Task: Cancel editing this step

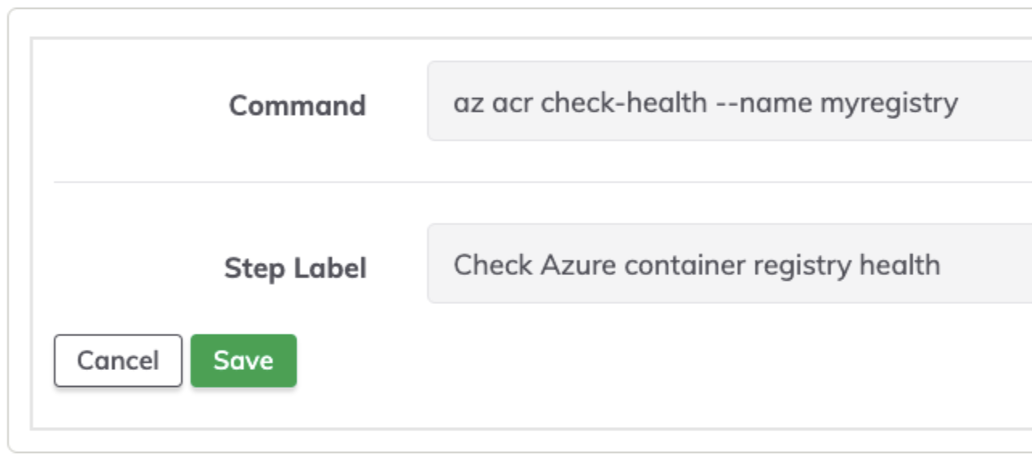Action: pos(118,360)
